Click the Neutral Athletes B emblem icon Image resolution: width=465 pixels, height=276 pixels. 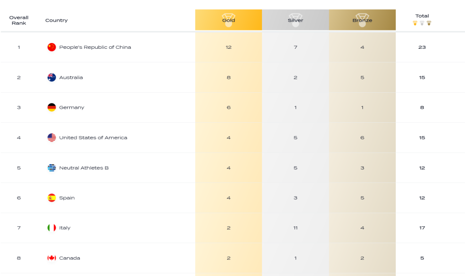click(x=52, y=168)
